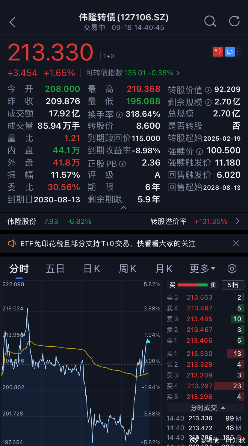Viewport: 248px width, 446px height.
Task: Tap the speaker announcement icon
Action: click(12, 243)
